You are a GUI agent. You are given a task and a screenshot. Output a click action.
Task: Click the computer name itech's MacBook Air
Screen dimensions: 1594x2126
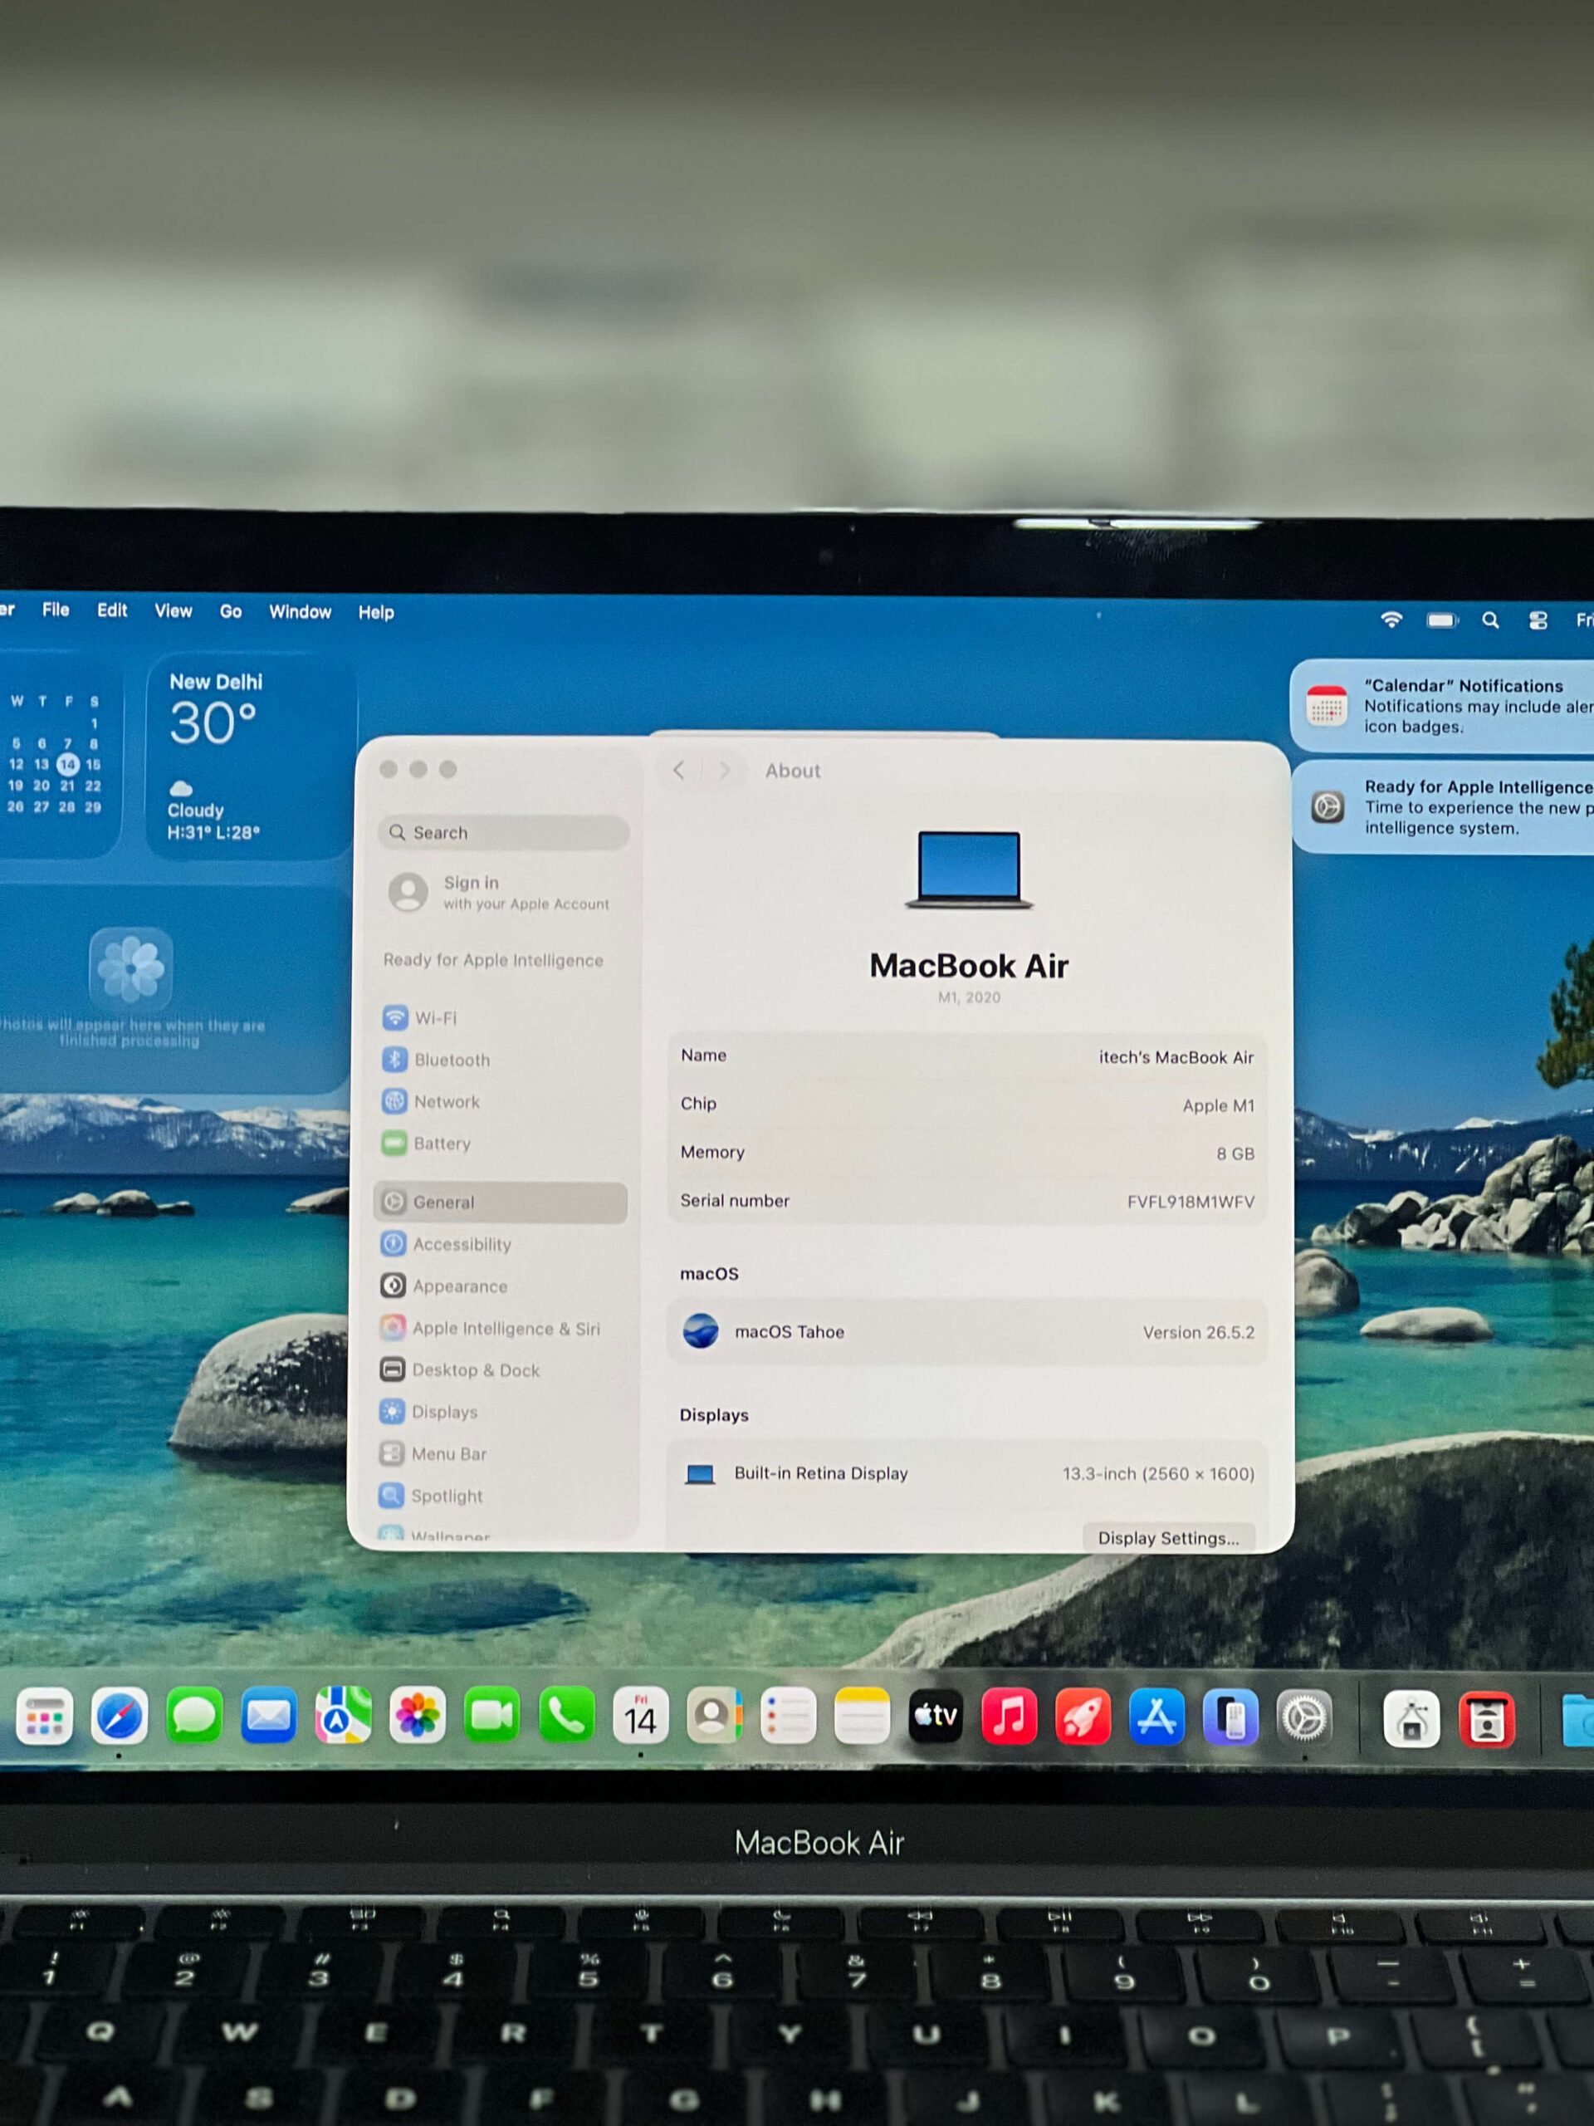1176,1057
